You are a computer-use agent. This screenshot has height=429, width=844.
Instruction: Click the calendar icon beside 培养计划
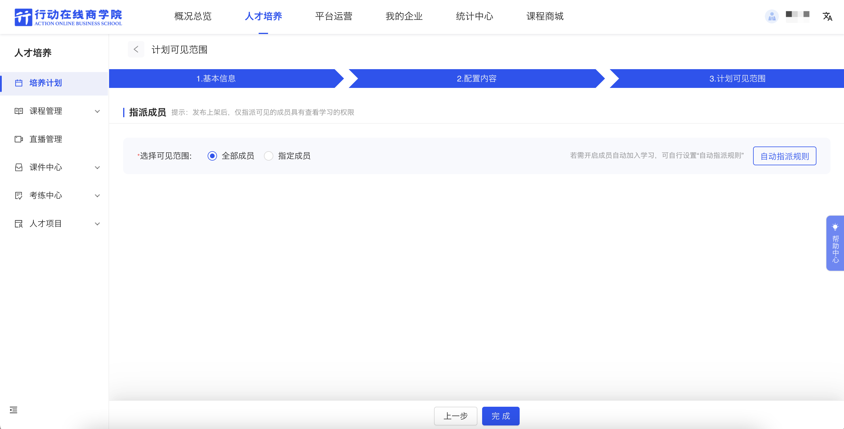19,83
